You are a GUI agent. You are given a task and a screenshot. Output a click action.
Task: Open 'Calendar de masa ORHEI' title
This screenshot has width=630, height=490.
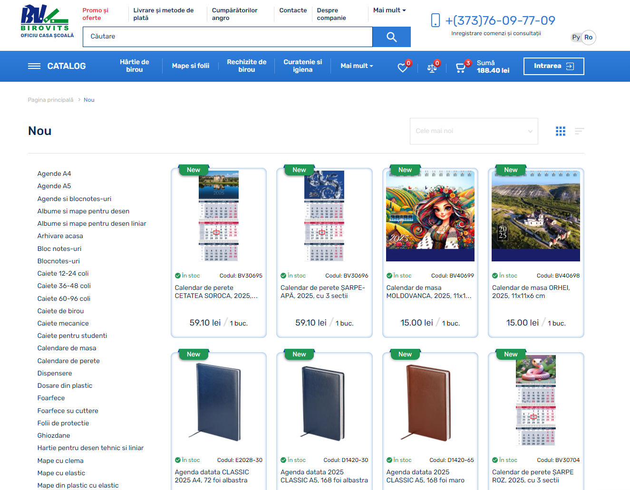[x=531, y=292]
